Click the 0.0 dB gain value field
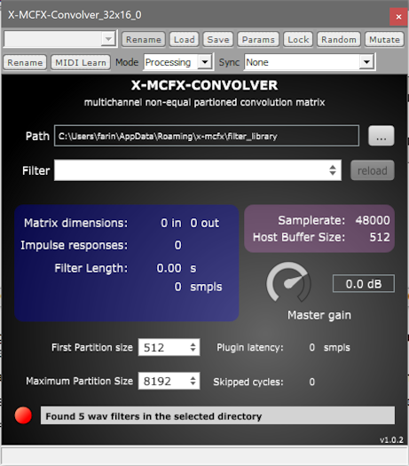This screenshot has height=466, width=409. click(x=364, y=284)
